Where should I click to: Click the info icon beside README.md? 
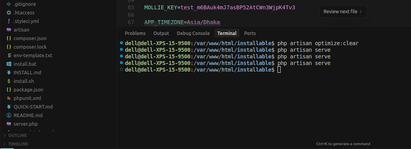9,116
